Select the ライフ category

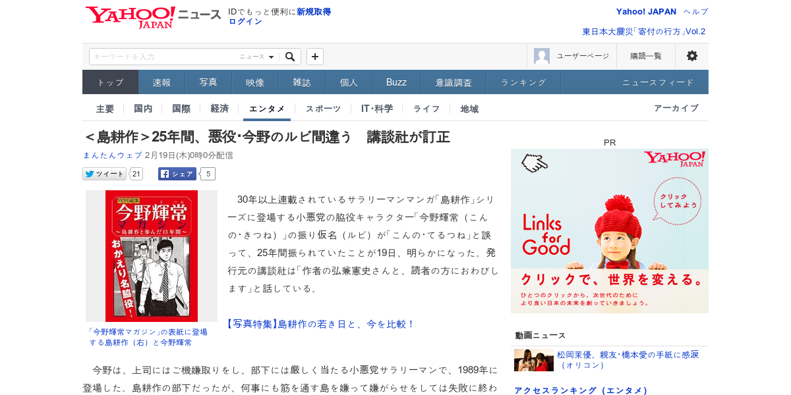[x=426, y=109]
